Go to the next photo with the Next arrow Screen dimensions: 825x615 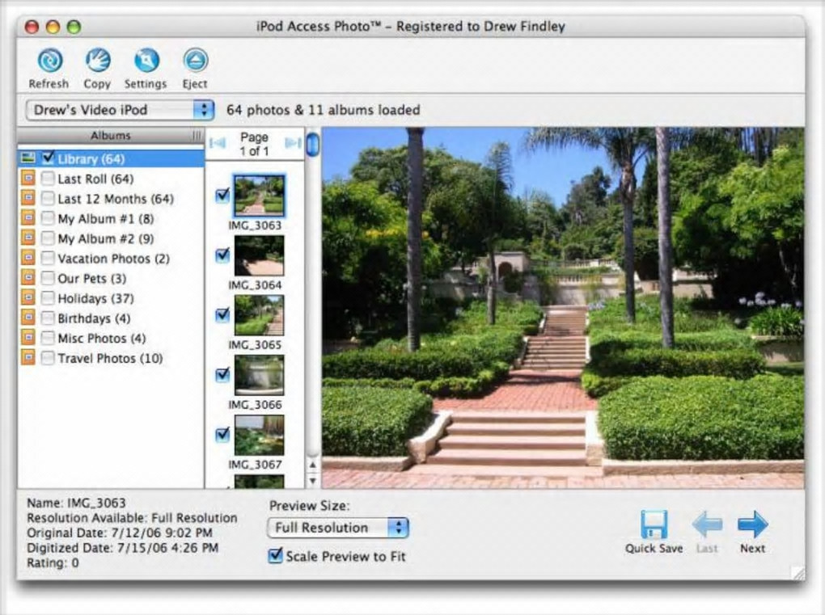[x=752, y=524]
